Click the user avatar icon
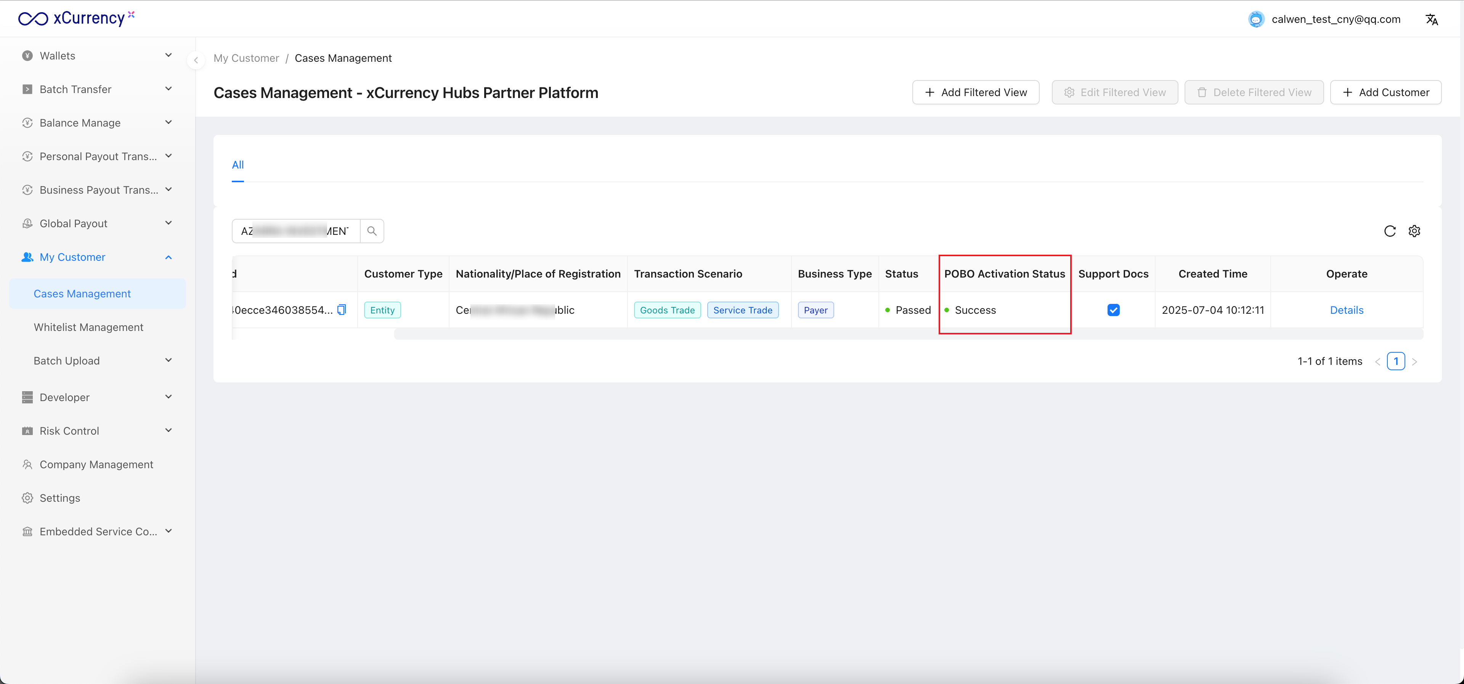Screen dimensions: 1464x684 1255,19
